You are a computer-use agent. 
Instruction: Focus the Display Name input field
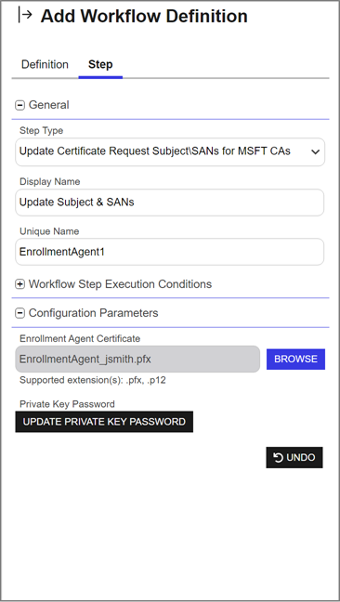[170, 203]
